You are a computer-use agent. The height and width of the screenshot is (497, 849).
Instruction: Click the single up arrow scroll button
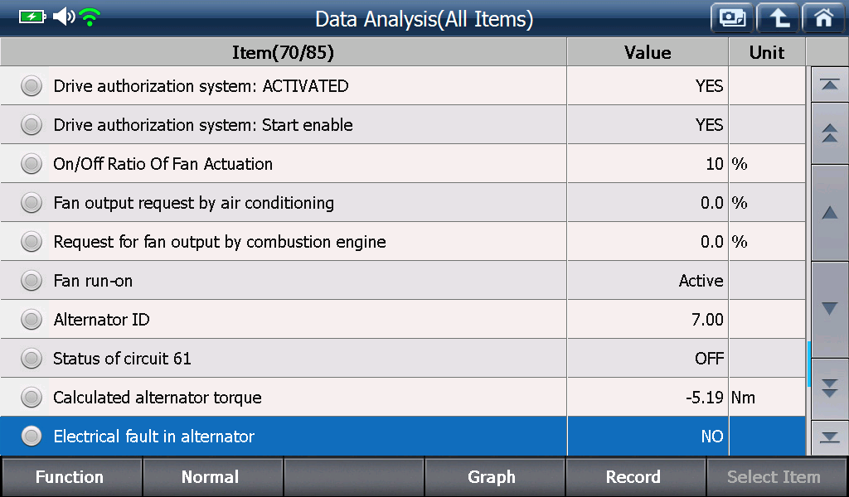[x=829, y=213]
